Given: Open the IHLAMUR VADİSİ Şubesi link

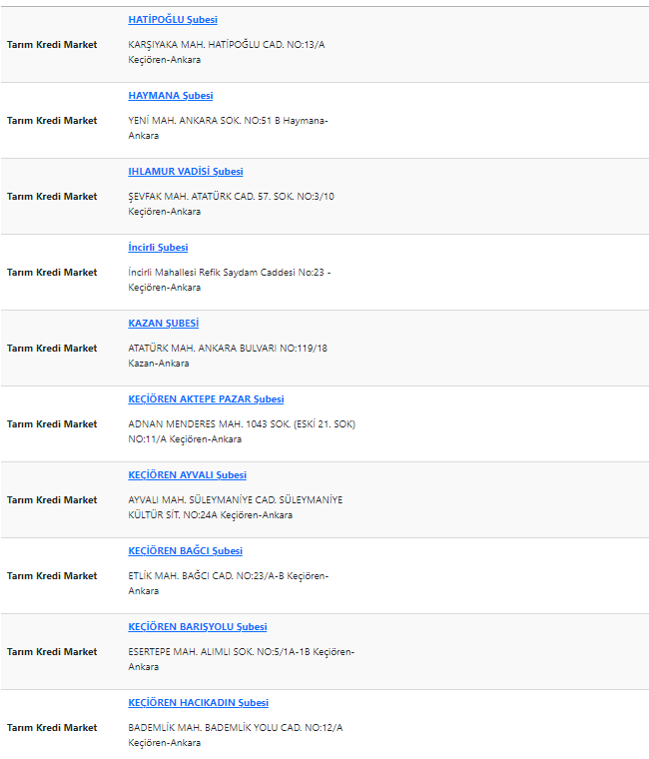Looking at the screenshot, I should click(x=186, y=172).
